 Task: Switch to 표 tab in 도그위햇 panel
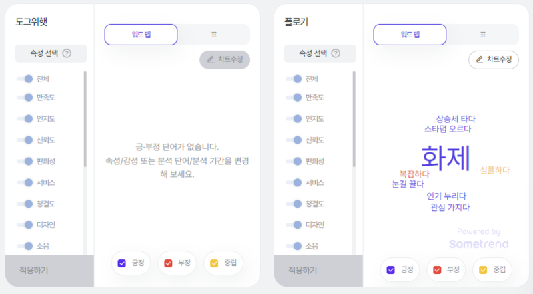point(214,35)
